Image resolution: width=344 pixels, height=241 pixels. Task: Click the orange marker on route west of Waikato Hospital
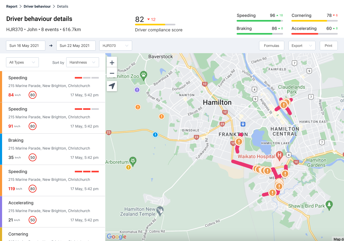[x=267, y=171]
